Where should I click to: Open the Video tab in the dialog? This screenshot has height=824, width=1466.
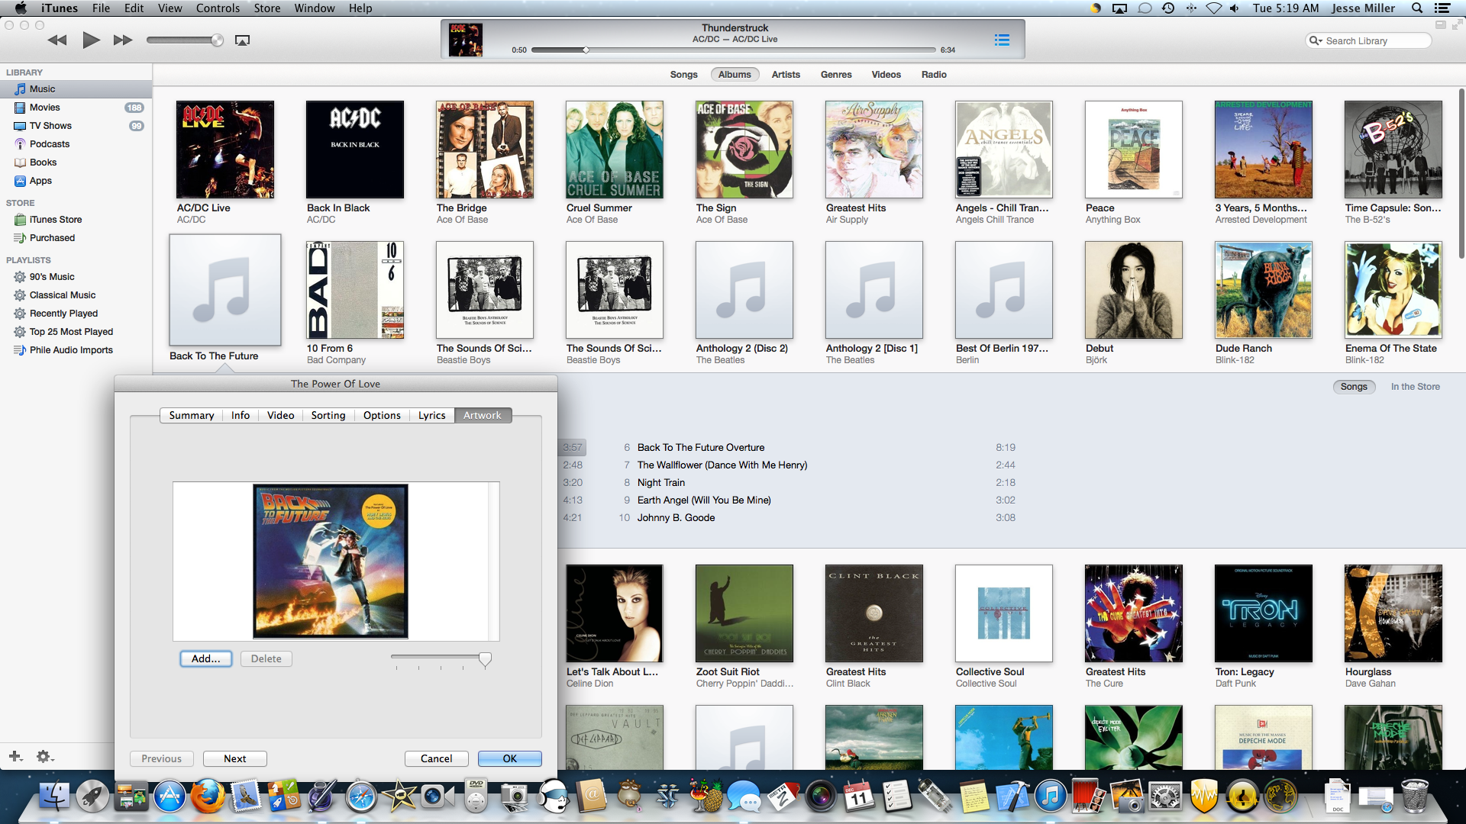pyautogui.click(x=280, y=415)
